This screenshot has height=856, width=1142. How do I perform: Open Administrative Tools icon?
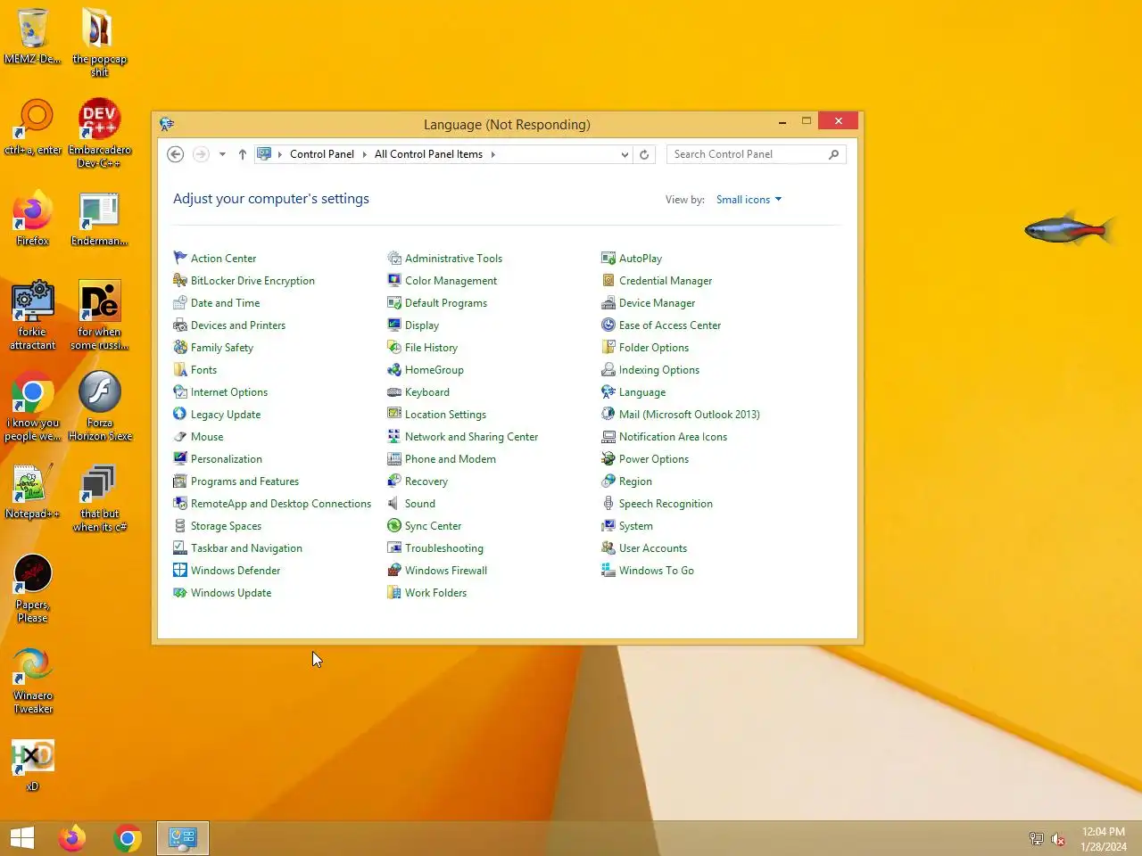pos(394,258)
